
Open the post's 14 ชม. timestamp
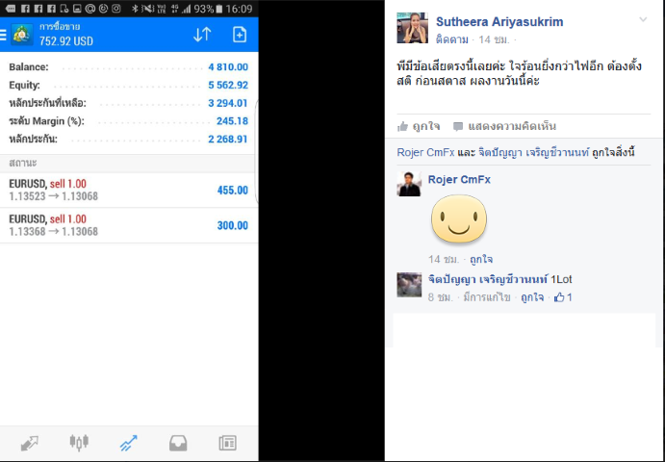[494, 39]
